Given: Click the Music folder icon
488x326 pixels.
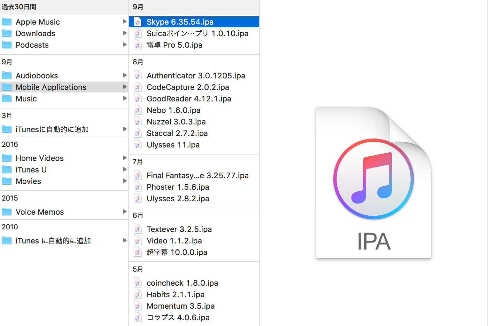Looking at the screenshot, I should click(7, 99).
